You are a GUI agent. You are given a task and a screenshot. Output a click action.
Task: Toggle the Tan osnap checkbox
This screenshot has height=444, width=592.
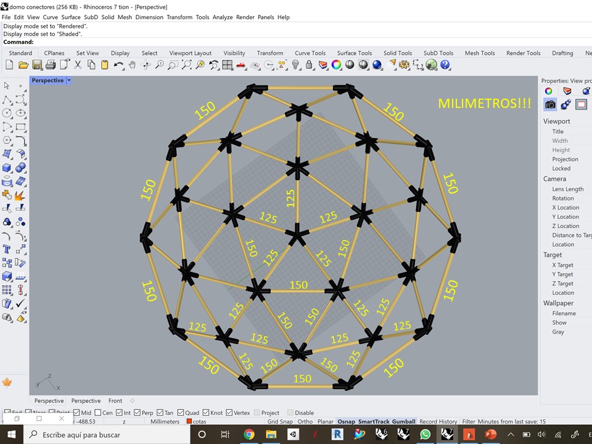[x=160, y=413]
